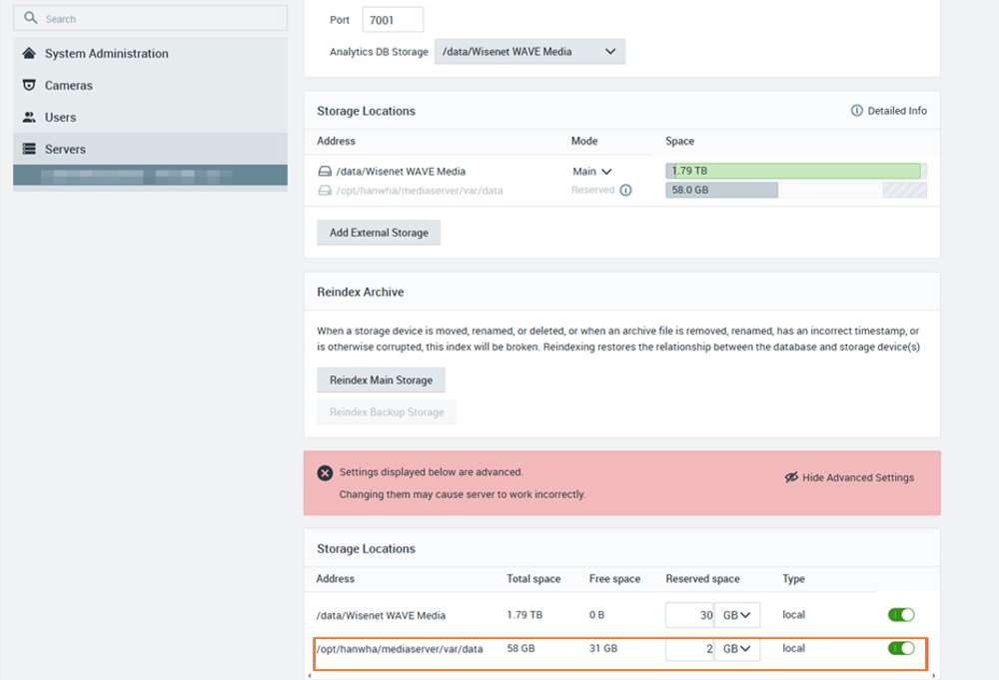
Task: Click reserved space field showing 30
Action: pos(689,615)
